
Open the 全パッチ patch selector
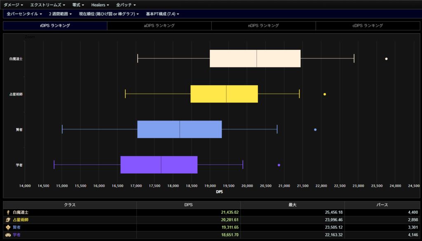(x=126, y=5)
